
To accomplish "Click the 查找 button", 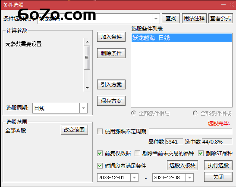I will (x=171, y=18).
